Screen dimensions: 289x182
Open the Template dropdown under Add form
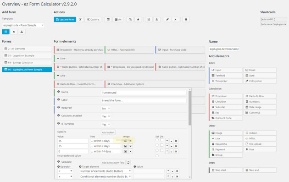[x=23, y=25]
